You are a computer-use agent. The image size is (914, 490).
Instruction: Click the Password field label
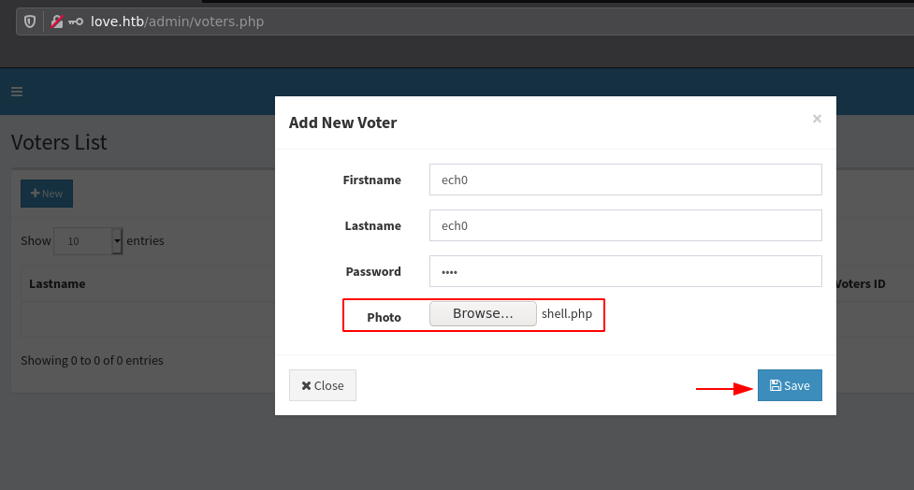pos(373,271)
